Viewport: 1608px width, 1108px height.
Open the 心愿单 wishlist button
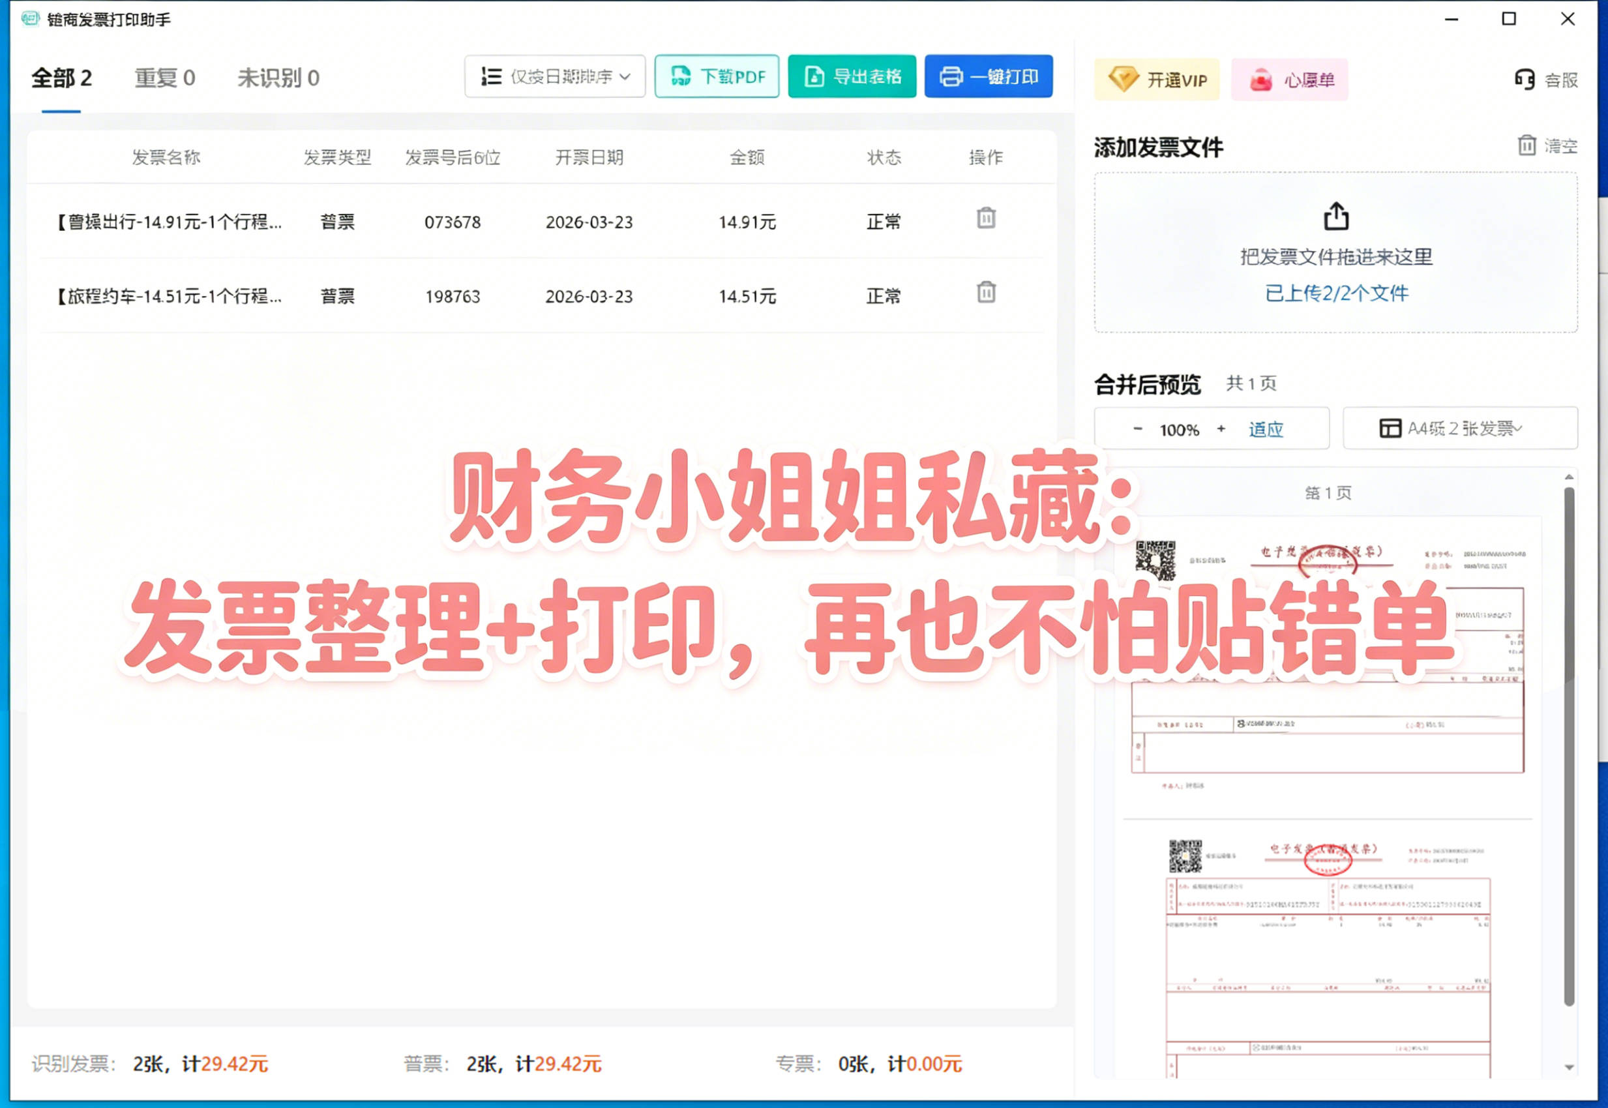[x=1290, y=80]
